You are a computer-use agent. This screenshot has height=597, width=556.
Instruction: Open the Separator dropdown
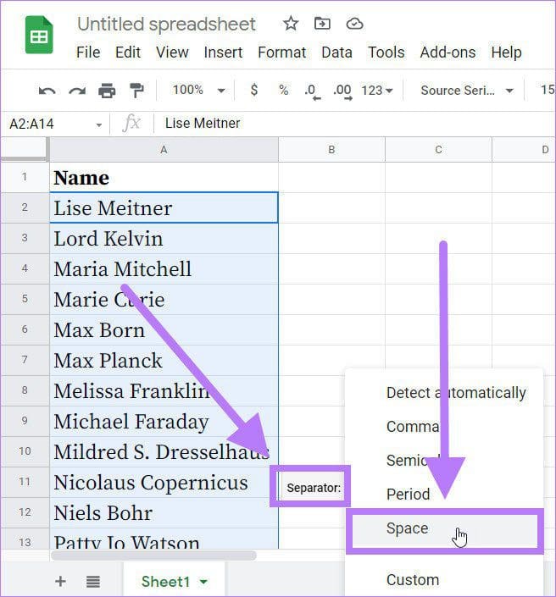pyautogui.click(x=314, y=488)
